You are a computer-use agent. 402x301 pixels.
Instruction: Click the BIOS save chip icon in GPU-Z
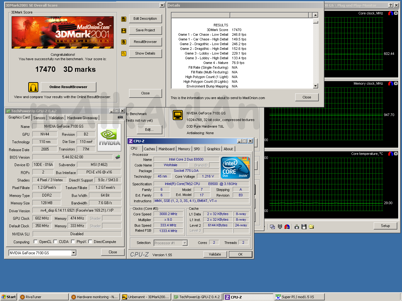click(118, 157)
